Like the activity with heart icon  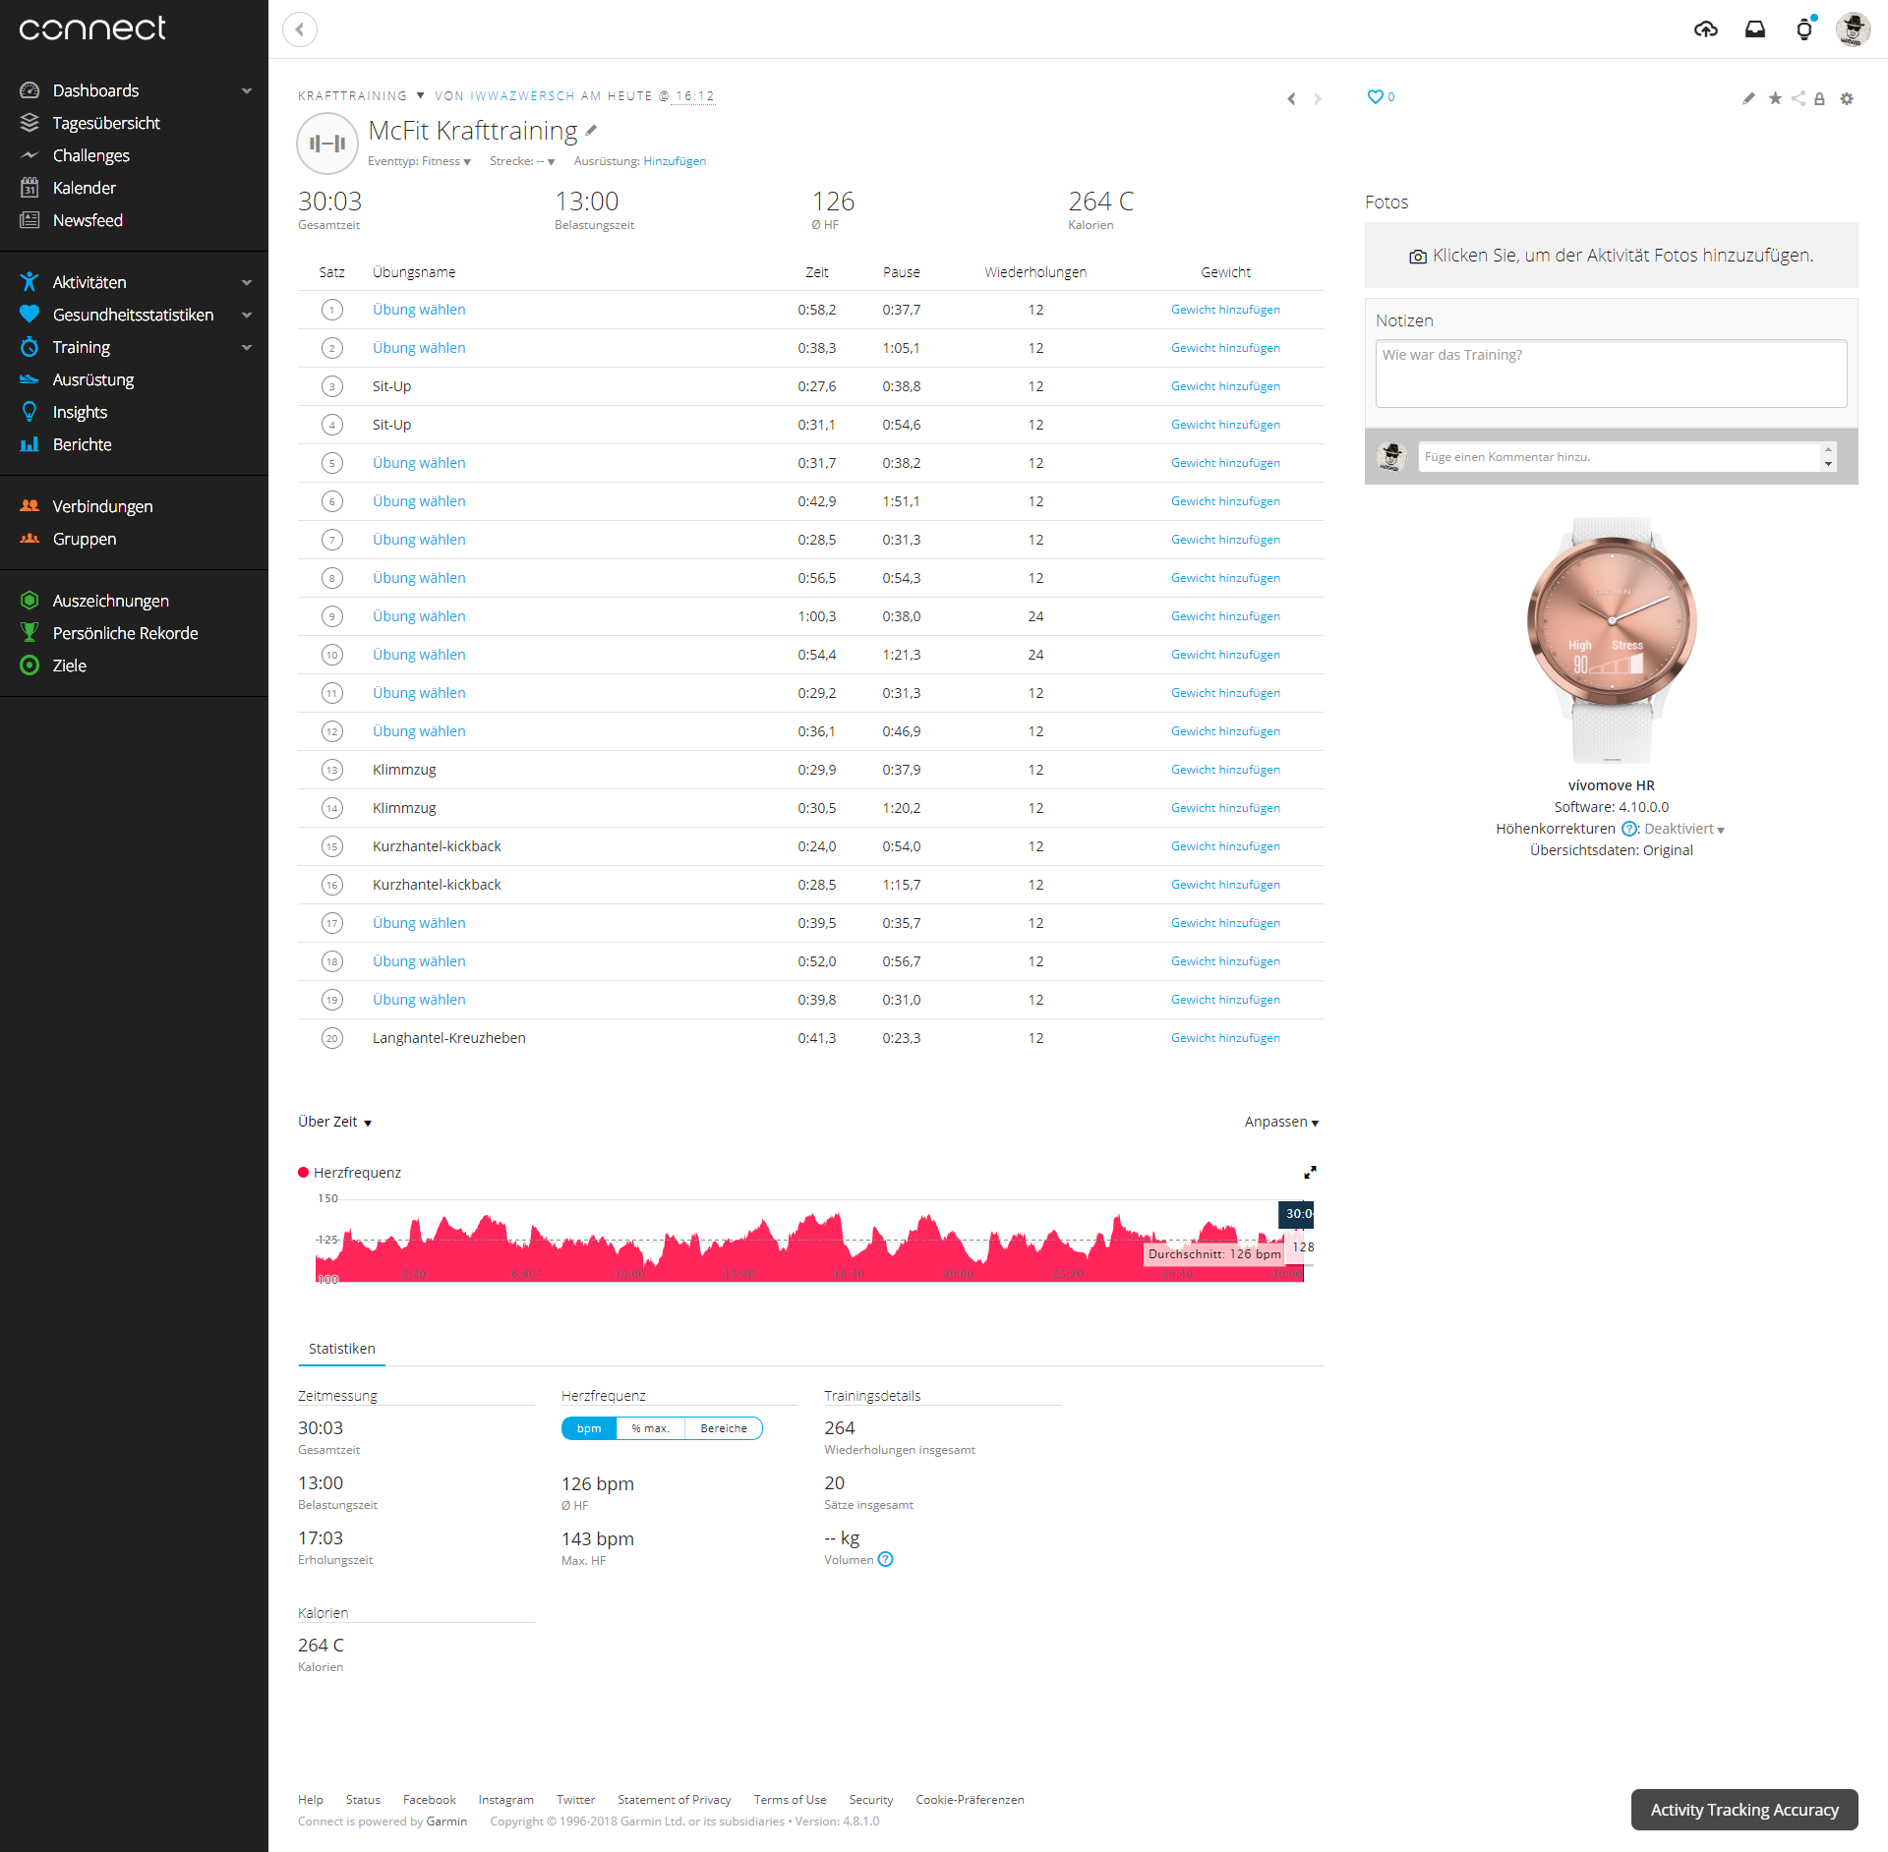point(1375,96)
